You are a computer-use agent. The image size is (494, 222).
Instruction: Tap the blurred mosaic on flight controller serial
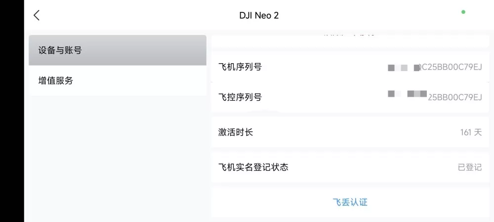[x=408, y=93]
